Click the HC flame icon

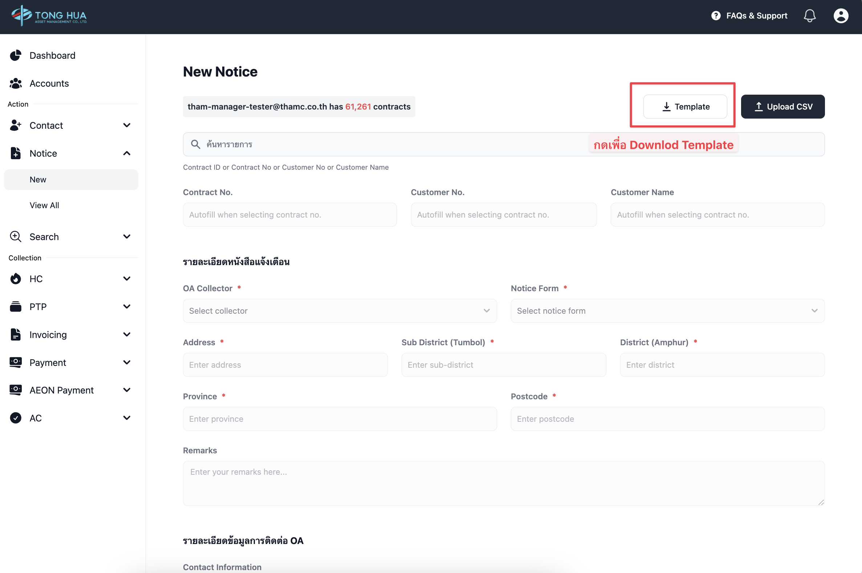point(15,279)
